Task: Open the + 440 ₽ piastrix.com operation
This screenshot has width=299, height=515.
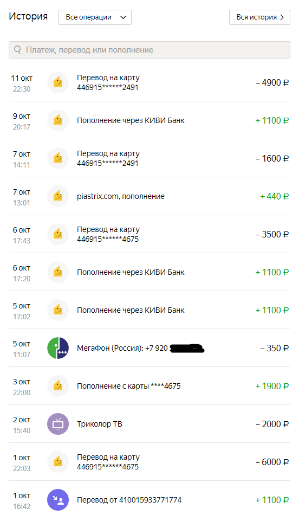Action: pyautogui.click(x=149, y=196)
